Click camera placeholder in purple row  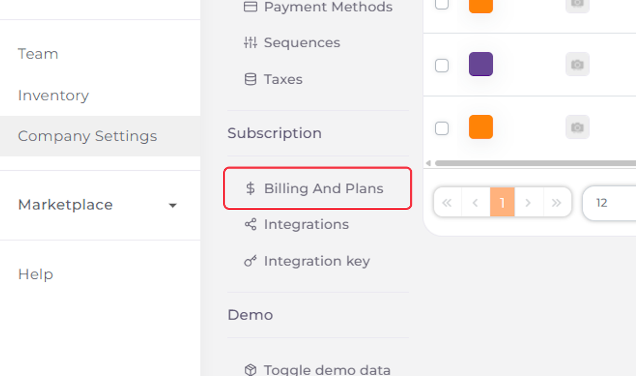[577, 65]
